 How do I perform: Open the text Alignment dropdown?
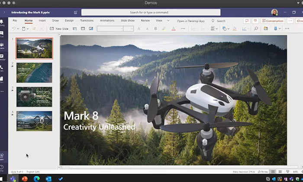point(214,29)
